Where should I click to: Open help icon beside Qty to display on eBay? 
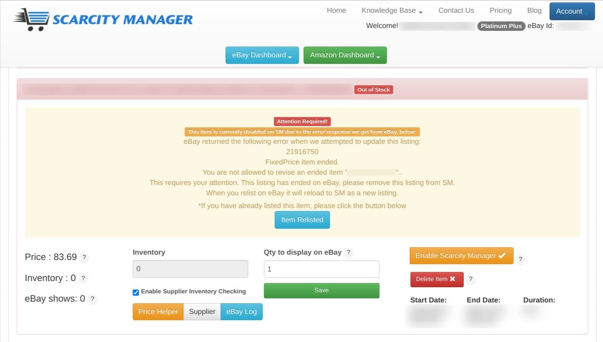coord(348,252)
